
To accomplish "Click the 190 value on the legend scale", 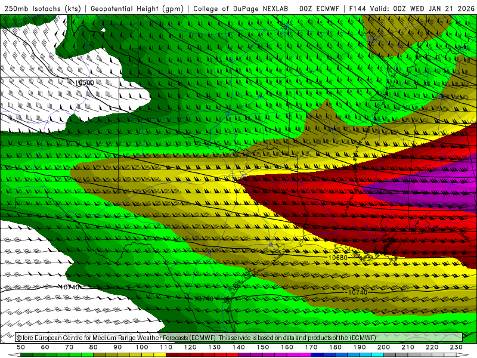I will [x=360, y=347].
